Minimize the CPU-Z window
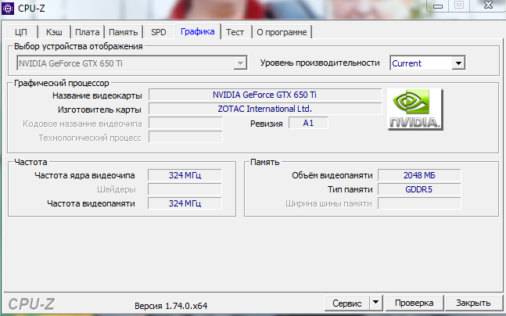Screen dimensions: 506x316 pos(438,5)
